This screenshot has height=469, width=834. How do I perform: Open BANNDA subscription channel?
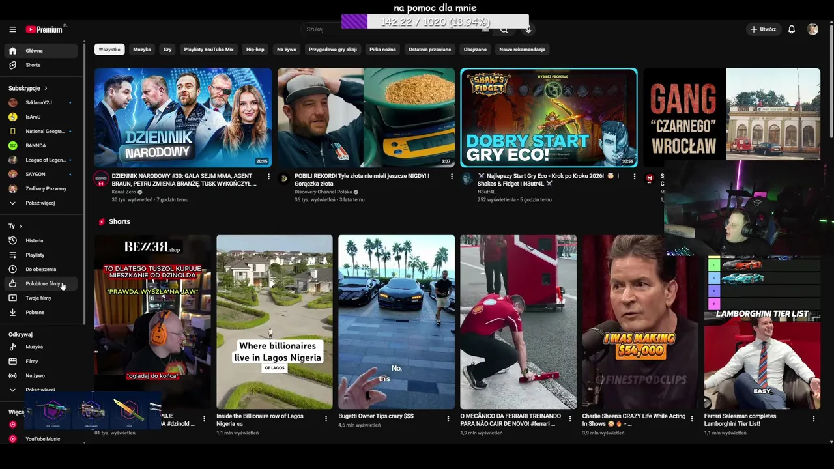click(40, 145)
